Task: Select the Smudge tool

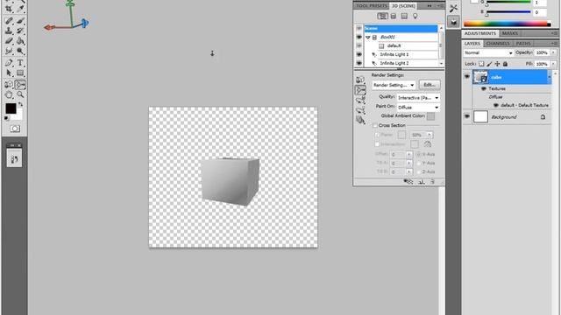Action: (x=9, y=51)
